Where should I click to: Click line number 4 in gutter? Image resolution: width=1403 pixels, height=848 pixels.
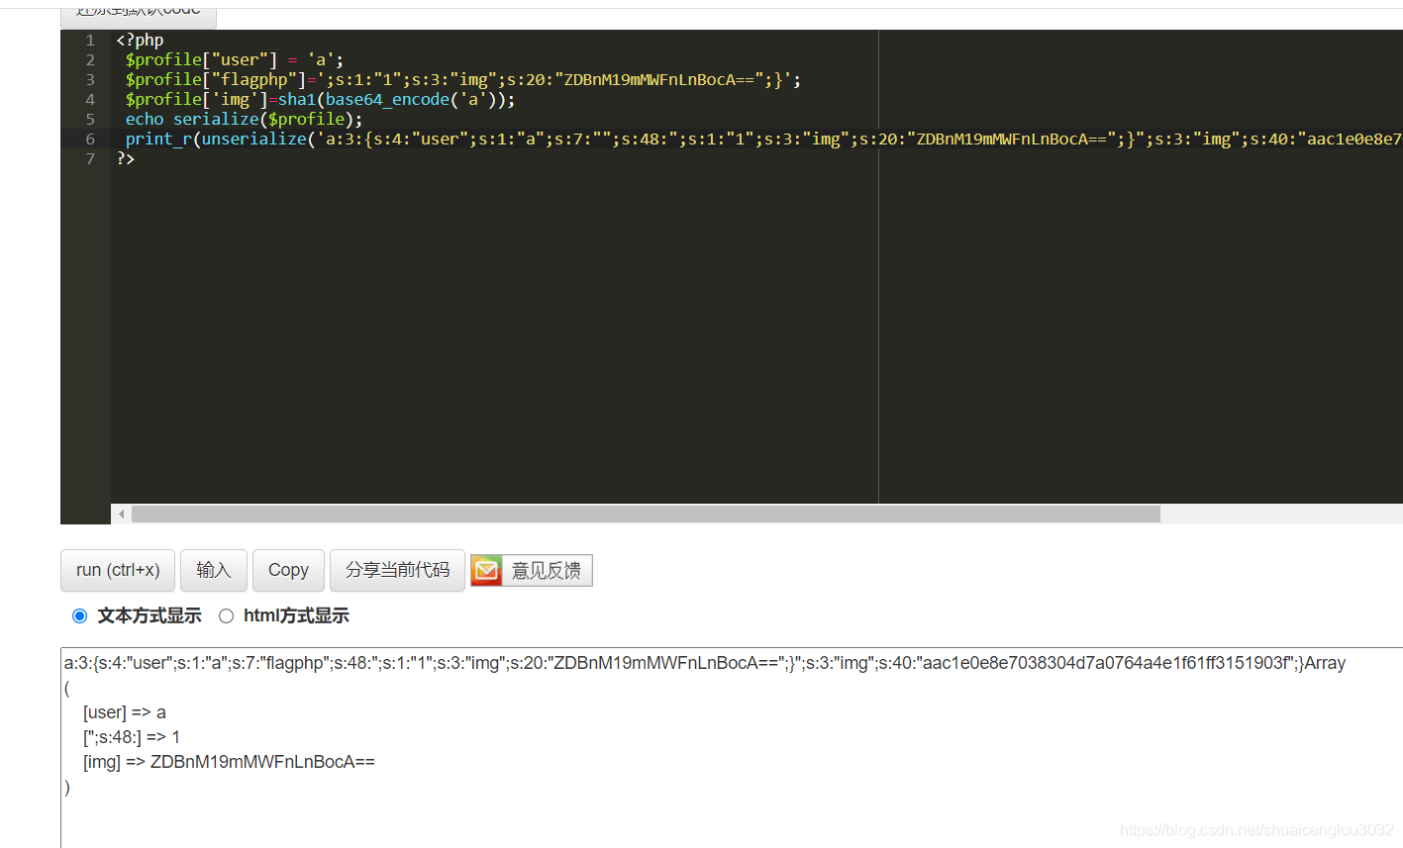(x=90, y=100)
